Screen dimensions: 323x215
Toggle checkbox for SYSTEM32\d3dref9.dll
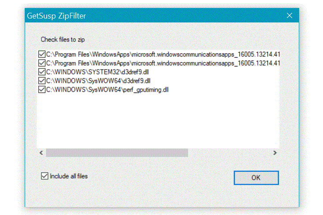point(42,72)
